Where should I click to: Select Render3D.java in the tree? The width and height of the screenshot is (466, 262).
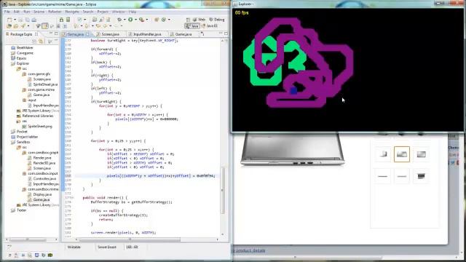point(44,163)
